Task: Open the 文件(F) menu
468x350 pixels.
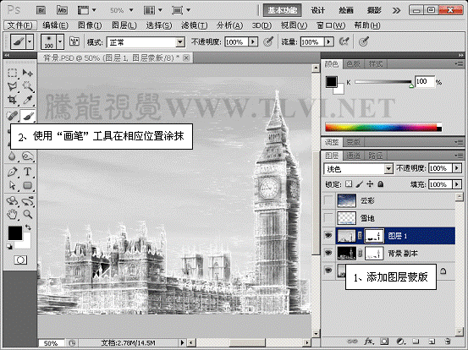Action: coord(20,25)
